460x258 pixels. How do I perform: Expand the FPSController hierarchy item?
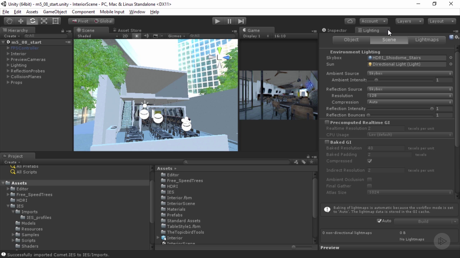tap(8, 48)
